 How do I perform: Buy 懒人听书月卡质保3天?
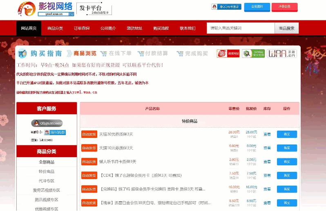[x=287, y=162]
